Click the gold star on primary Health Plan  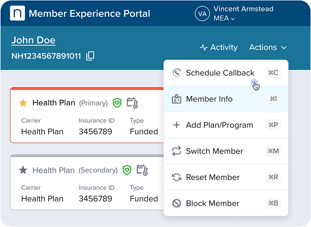click(23, 103)
